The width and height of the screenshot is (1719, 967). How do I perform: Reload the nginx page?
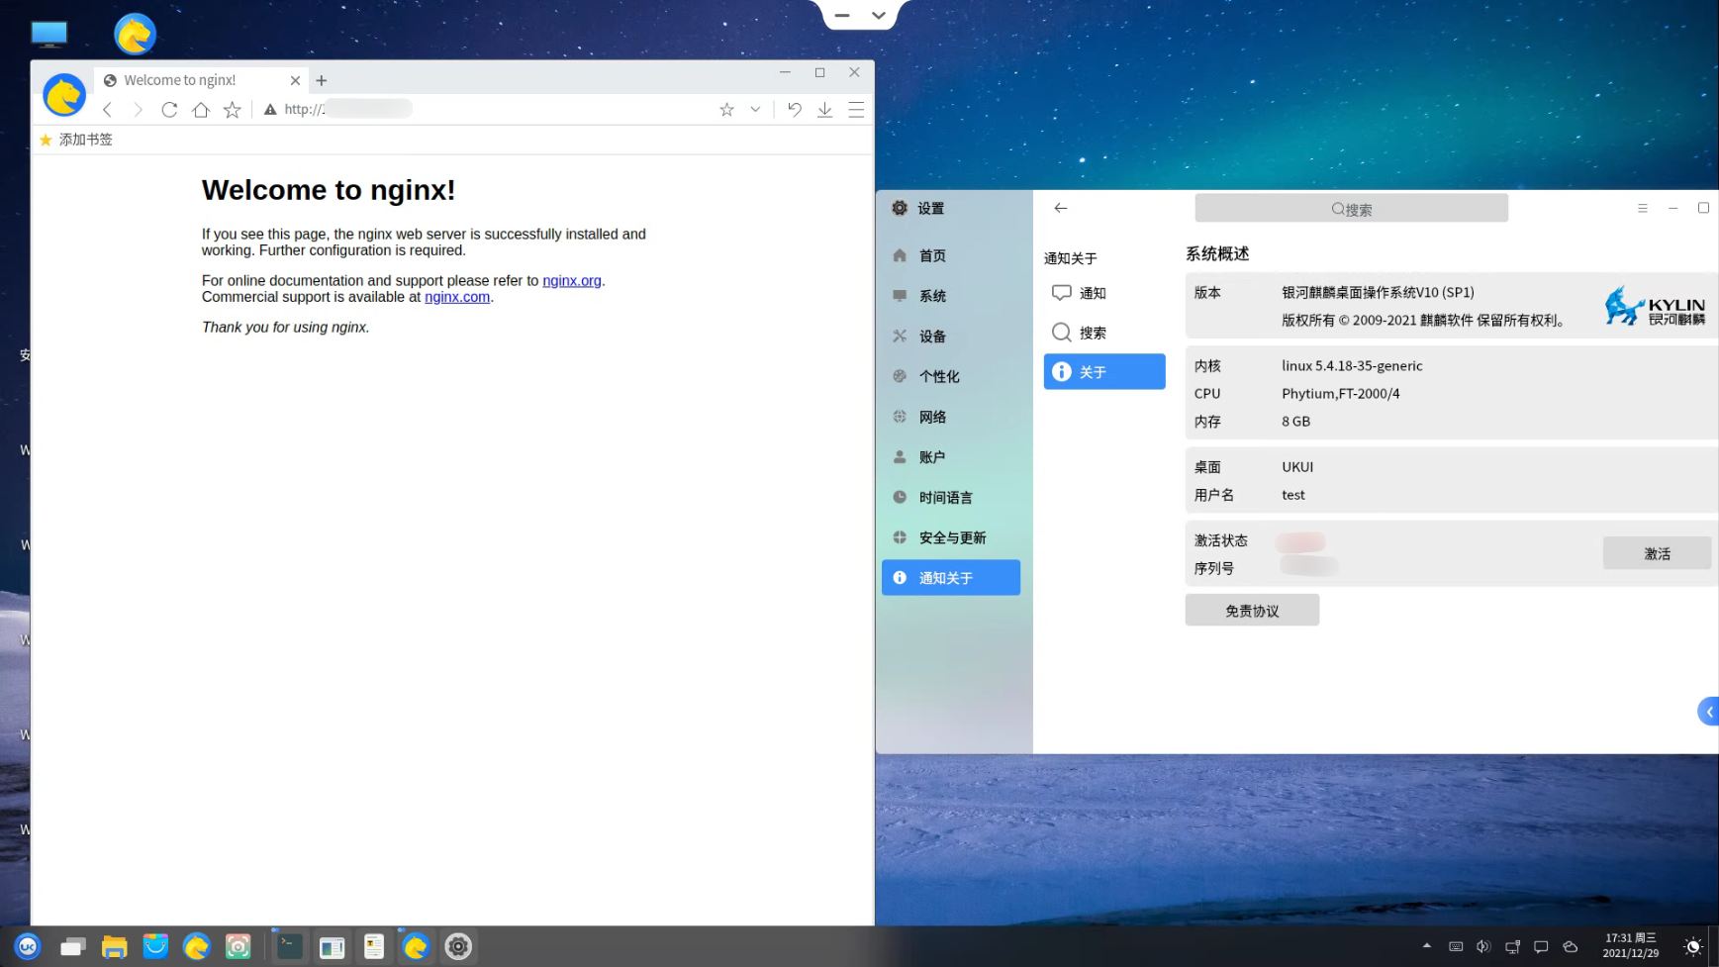[169, 110]
